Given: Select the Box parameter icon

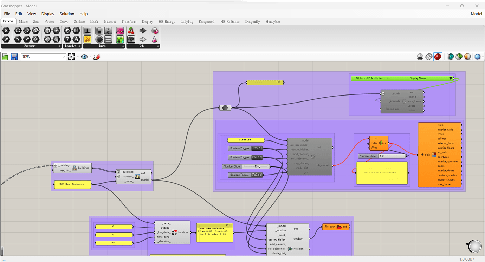Looking at the screenshot, I should [x=47, y=31].
